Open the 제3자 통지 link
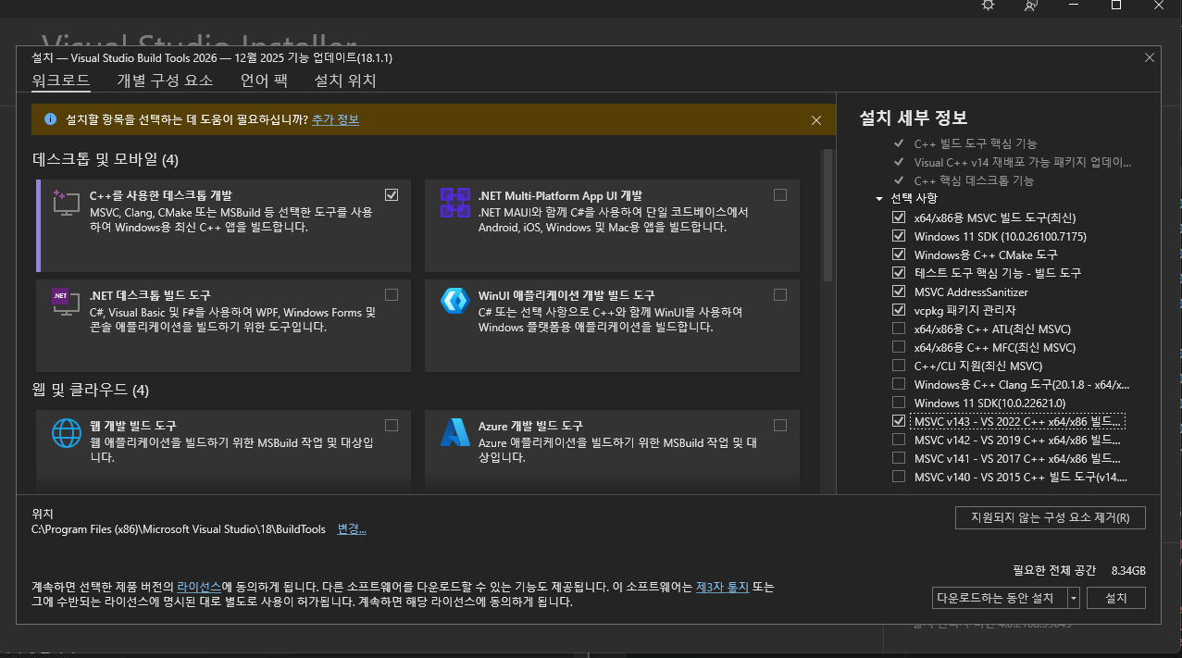1182x658 pixels. tap(722, 587)
